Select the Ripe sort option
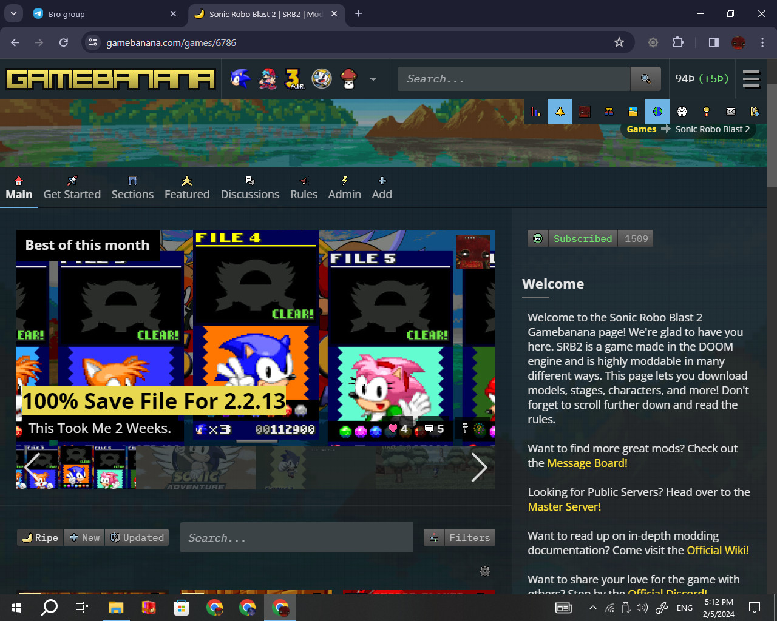This screenshot has width=777, height=621. (40, 537)
